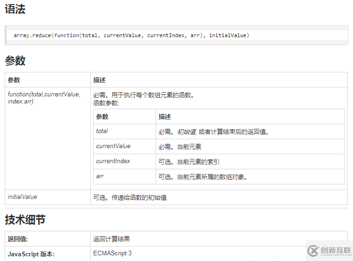Click the 函数参数: label
The width and height of the screenshot is (353, 261).
pyautogui.click(x=106, y=103)
